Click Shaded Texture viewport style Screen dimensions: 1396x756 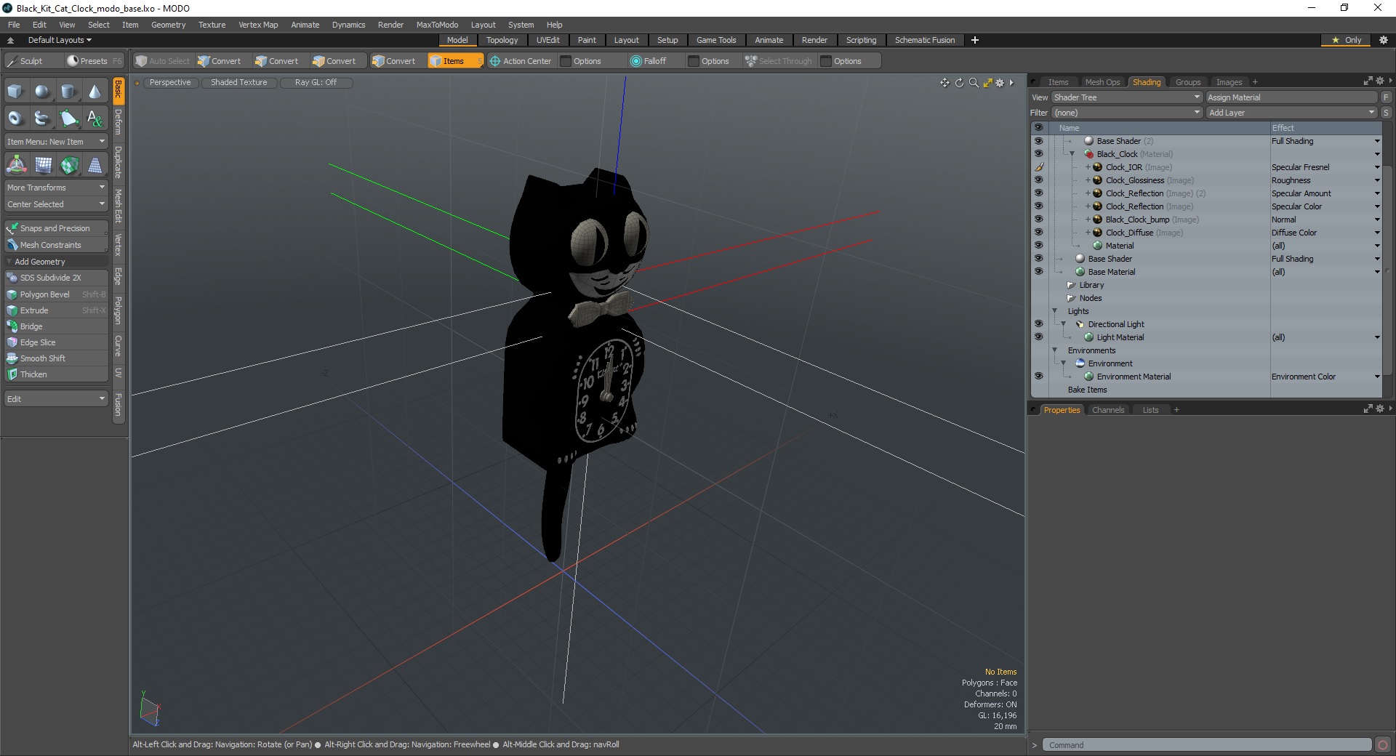point(239,83)
